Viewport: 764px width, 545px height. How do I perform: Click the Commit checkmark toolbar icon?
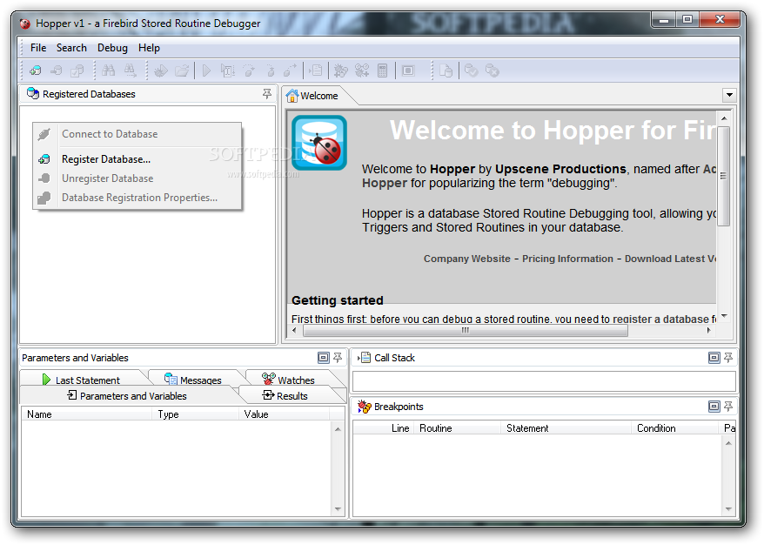point(471,71)
